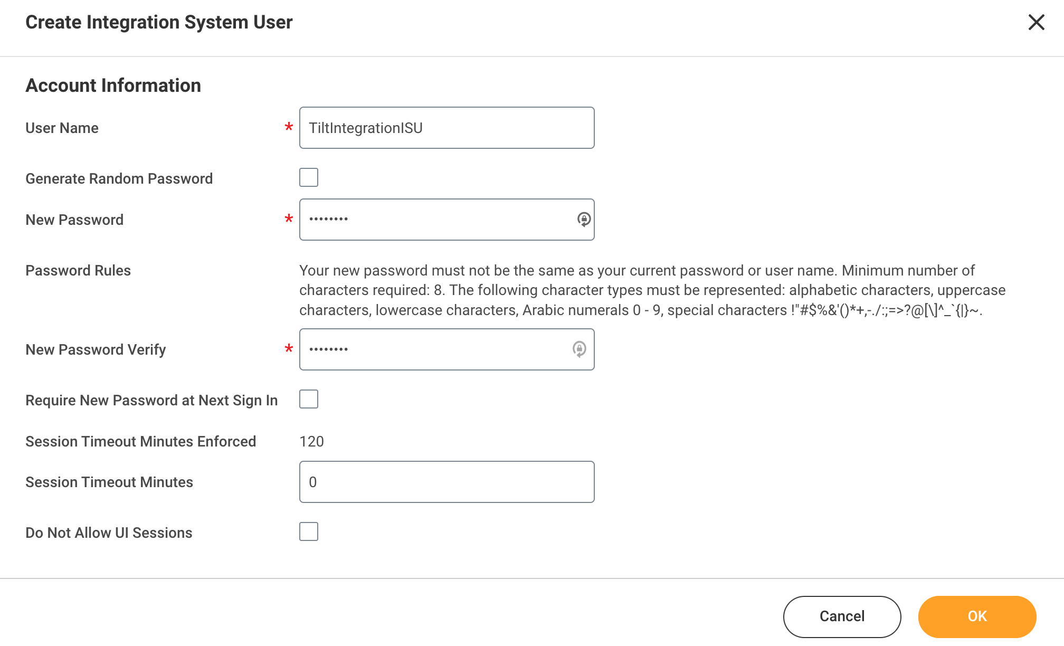Cancel the integration user creation

842,616
